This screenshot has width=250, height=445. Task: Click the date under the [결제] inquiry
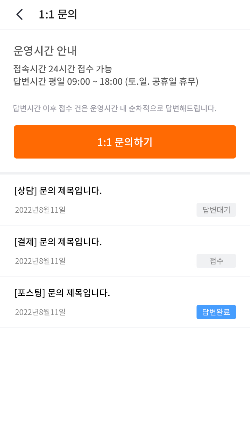40,261
